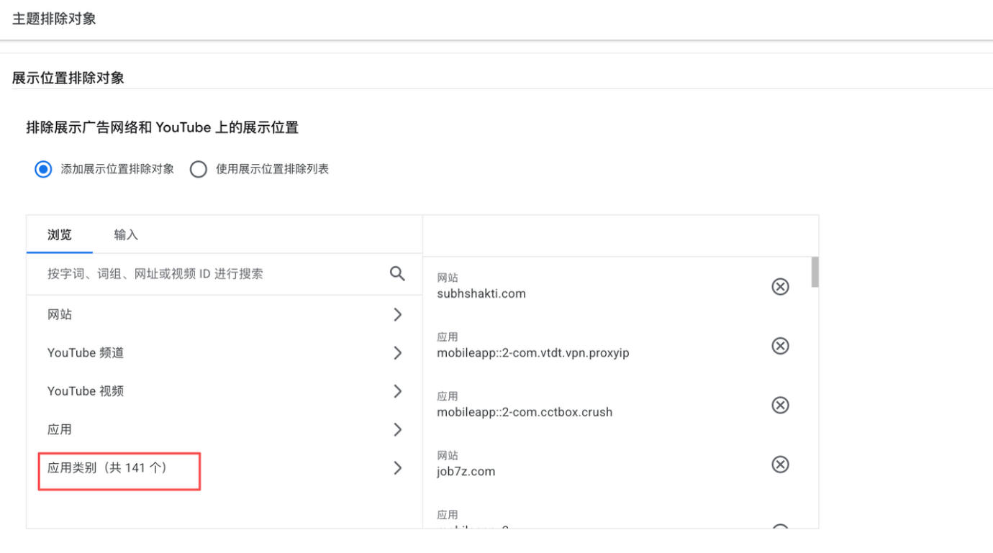Click the exclusion list scrollbar
993x553 pixels.
[815, 272]
